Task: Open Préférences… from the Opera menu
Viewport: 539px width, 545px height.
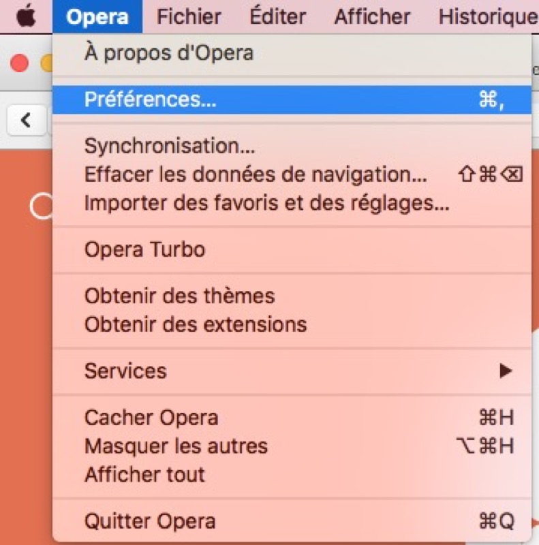Action: point(151,99)
